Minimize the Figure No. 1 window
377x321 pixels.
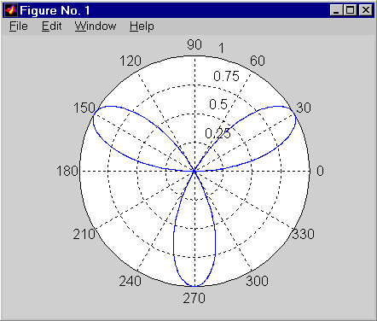click(x=336, y=10)
